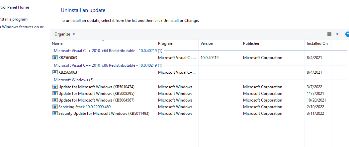Click the icon of KB2565063 under x86 Redistributable
349x147 pixels.
coord(55,72)
